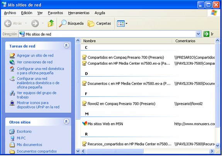Click the Documentos compartidos folder icon
The width and height of the screenshot is (222, 156).
(x=12, y=151)
